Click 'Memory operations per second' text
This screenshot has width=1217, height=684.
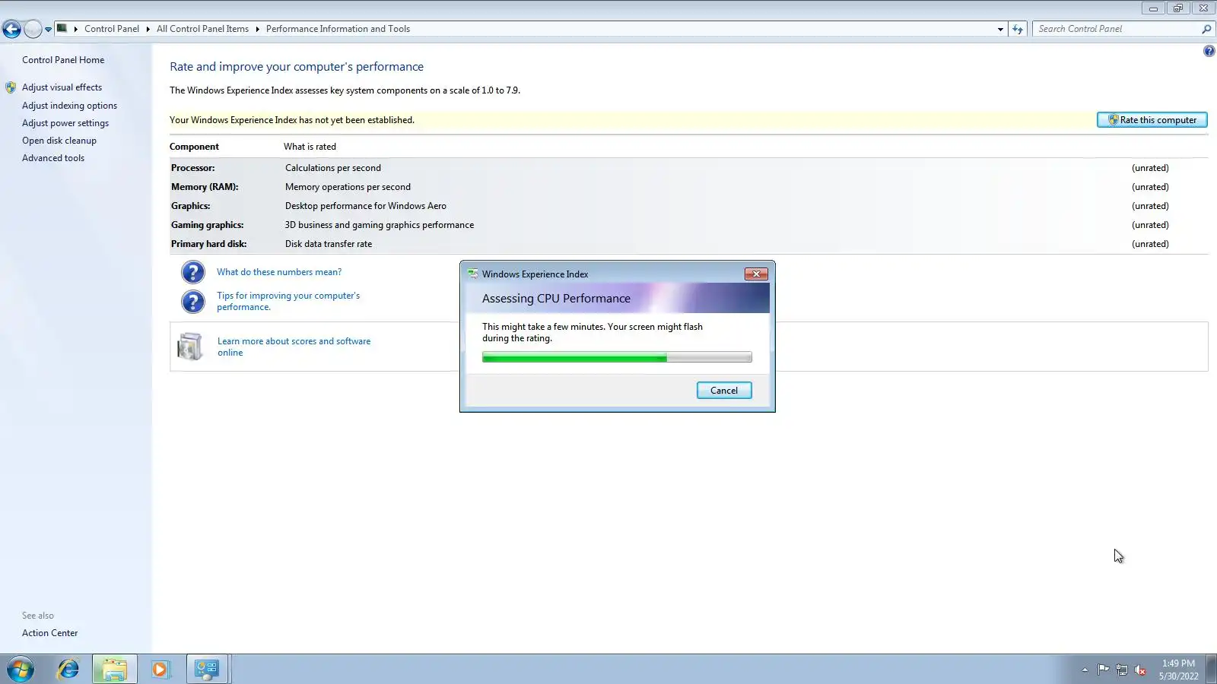click(x=348, y=187)
